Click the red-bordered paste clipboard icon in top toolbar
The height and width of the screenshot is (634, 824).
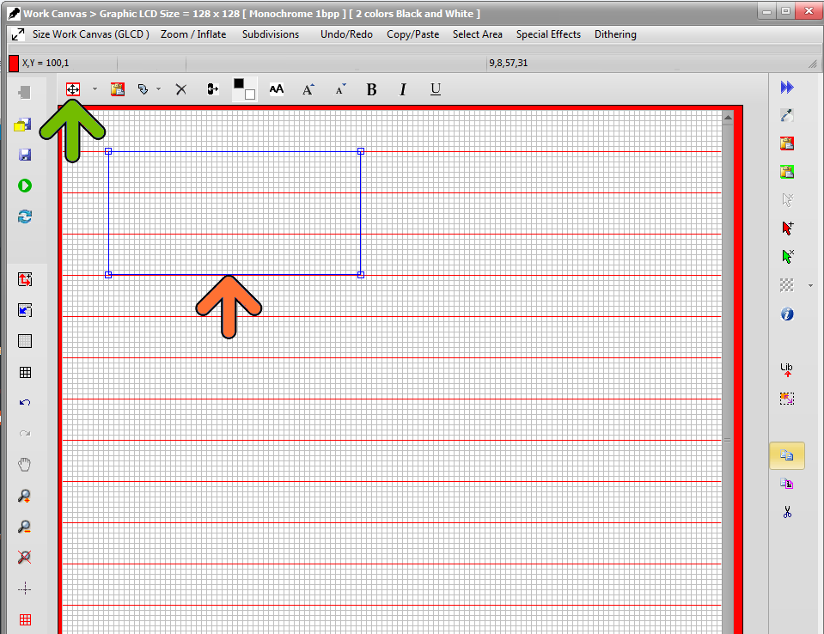point(118,89)
